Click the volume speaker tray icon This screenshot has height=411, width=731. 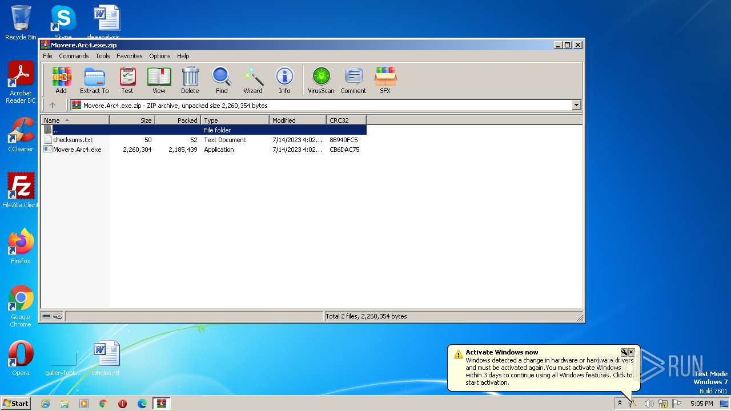point(649,404)
